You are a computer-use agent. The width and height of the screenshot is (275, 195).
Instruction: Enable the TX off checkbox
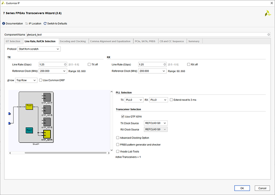(x=89, y=64)
